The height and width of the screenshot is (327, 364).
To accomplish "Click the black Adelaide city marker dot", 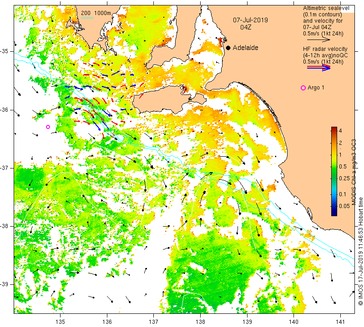I will [x=228, y=48].
